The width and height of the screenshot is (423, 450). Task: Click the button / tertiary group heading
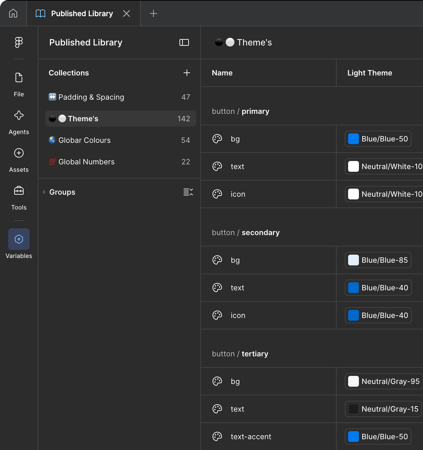pyautogui.click(x=240, y=354)
